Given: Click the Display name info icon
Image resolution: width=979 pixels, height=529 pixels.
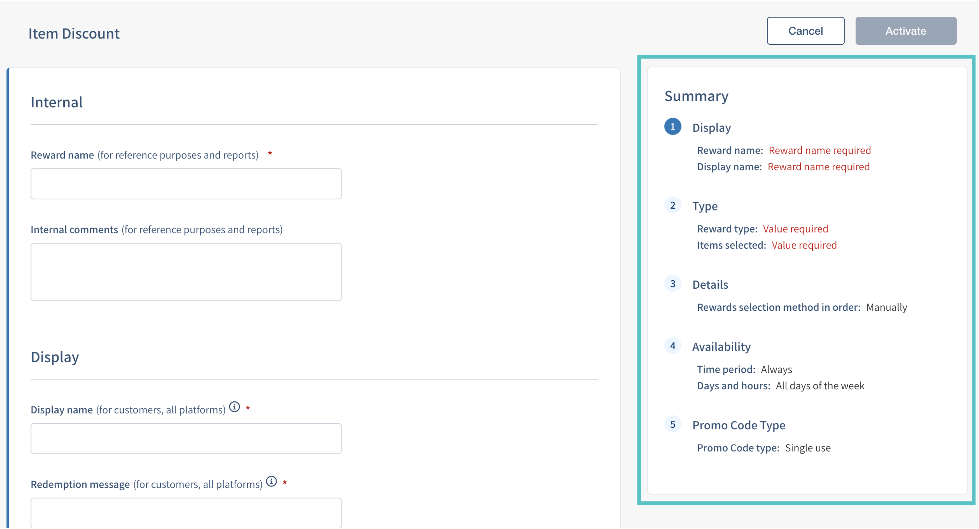Looking at the screenshot, I should (x=234, y=407).
